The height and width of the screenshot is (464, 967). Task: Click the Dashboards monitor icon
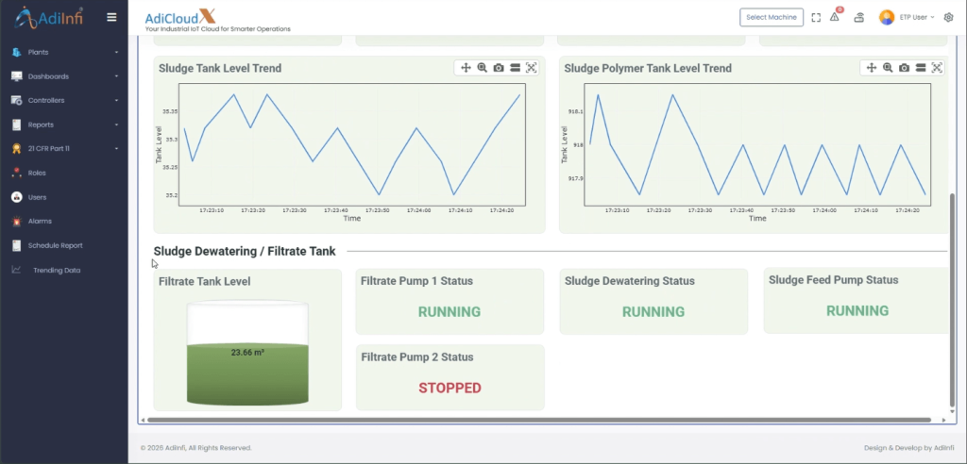(17, 76)
